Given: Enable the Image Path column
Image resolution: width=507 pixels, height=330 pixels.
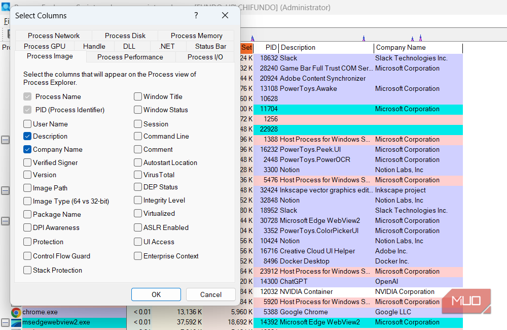Looking at the screenshot, I should coord(27,188).
